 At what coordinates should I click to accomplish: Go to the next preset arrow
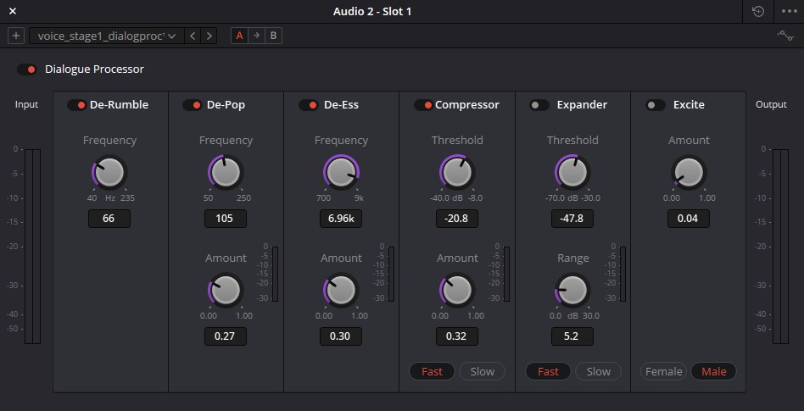209,36
